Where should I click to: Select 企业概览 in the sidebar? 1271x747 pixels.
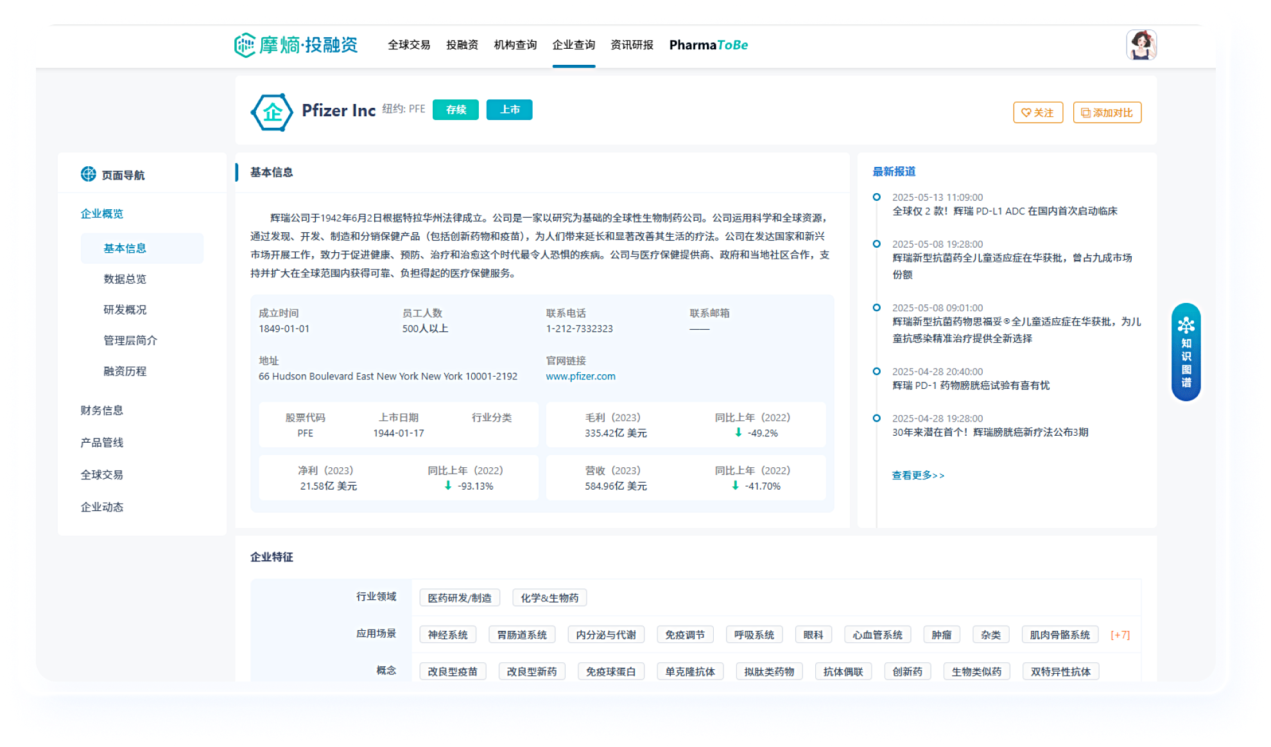pyautogui.click(x=102, y=214)
